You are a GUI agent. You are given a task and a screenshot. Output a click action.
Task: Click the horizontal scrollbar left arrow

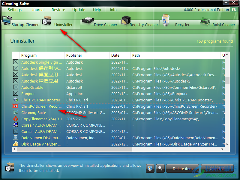click(14, 149)
